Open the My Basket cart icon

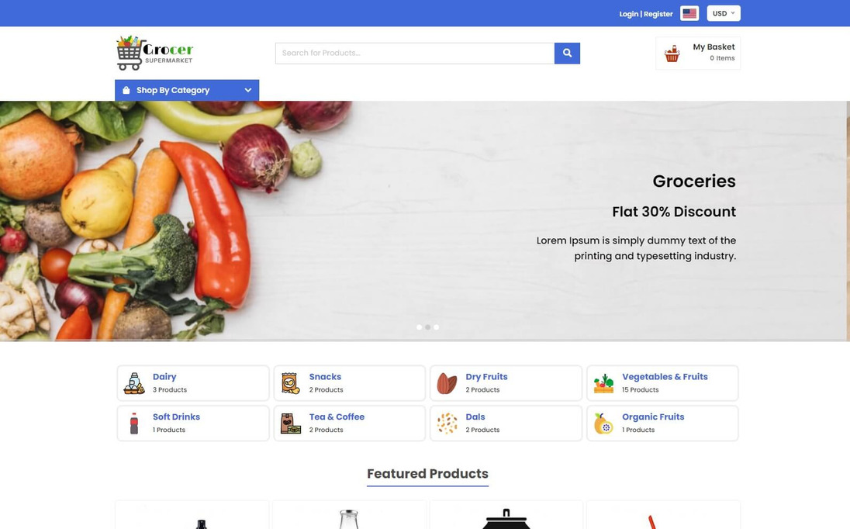pyautogui.click(x=672, y=54)
